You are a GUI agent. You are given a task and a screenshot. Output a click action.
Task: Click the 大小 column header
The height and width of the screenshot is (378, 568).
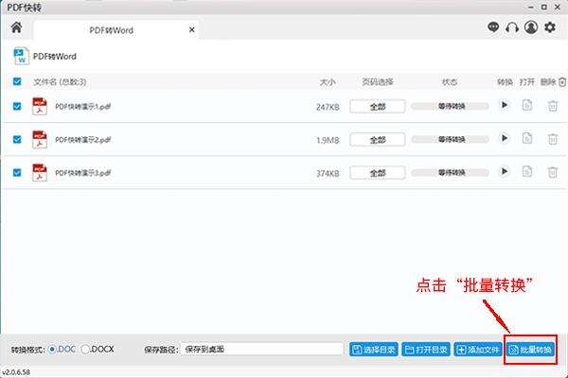click(x=328, y=82)
